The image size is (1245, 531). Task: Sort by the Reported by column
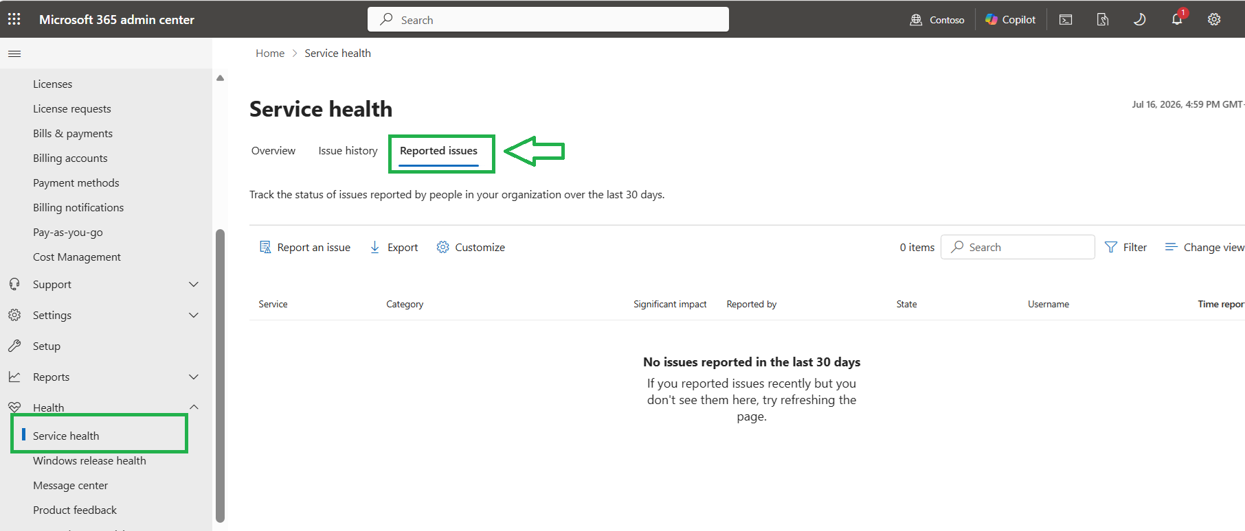coord(752,304)
